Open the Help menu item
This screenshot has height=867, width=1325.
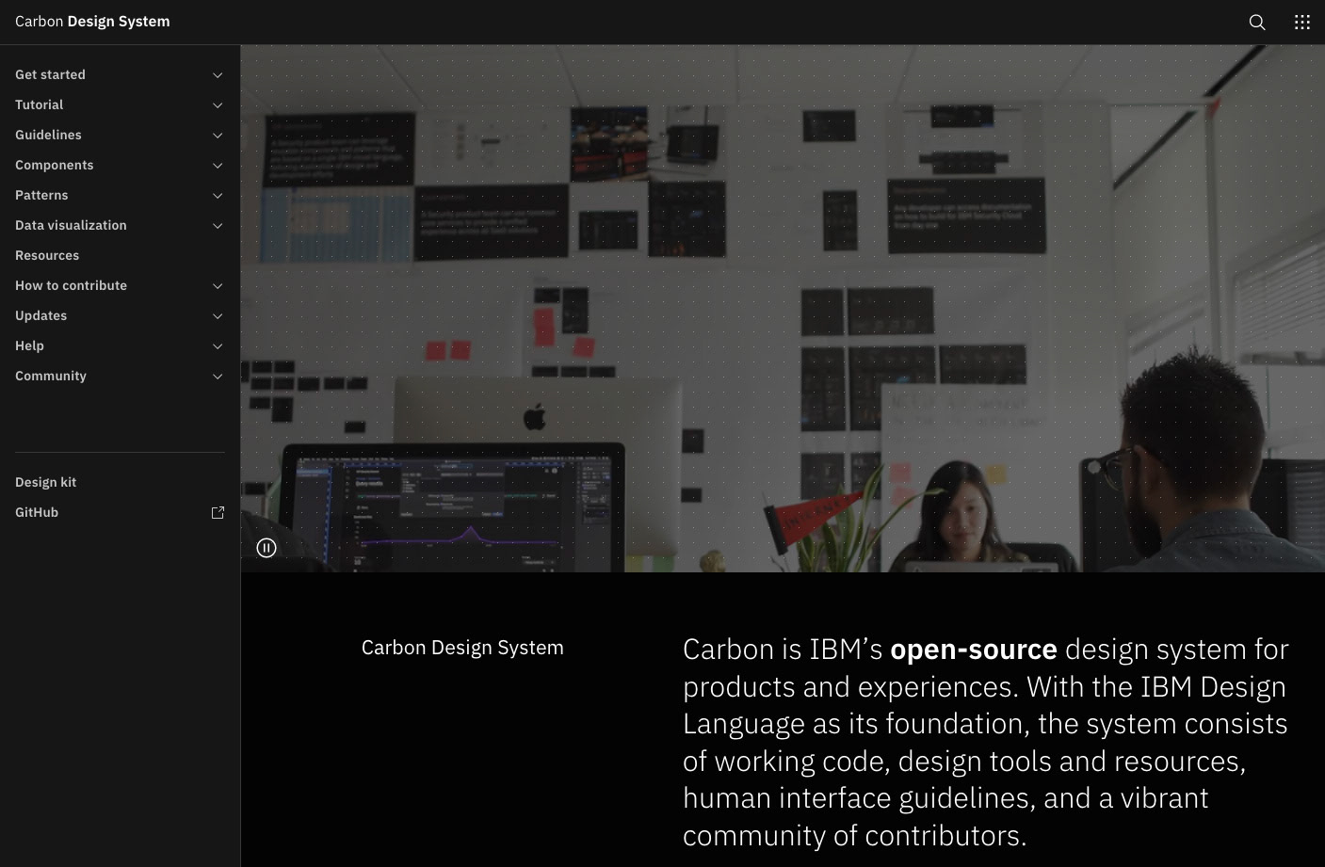point(120,345)
